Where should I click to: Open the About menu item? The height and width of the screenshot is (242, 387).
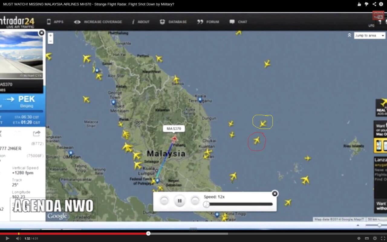coord(141,22)
